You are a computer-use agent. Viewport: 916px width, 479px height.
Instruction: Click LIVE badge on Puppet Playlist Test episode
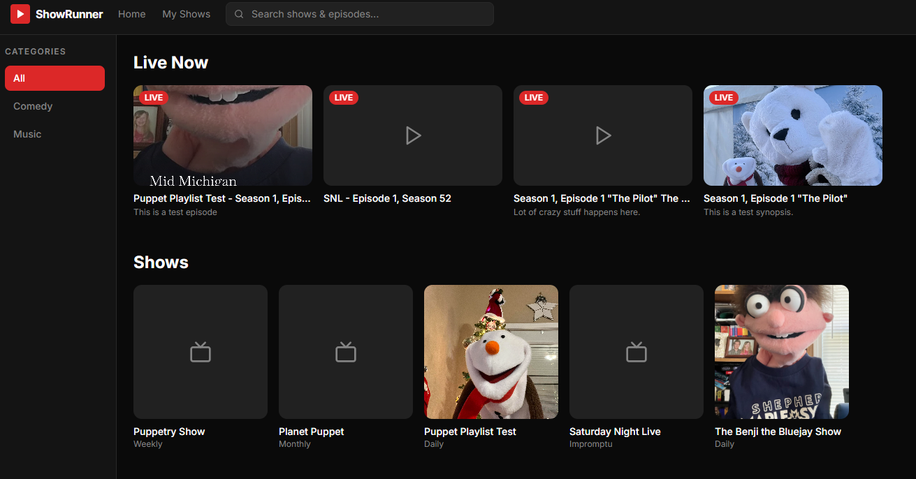coord(154,98)
